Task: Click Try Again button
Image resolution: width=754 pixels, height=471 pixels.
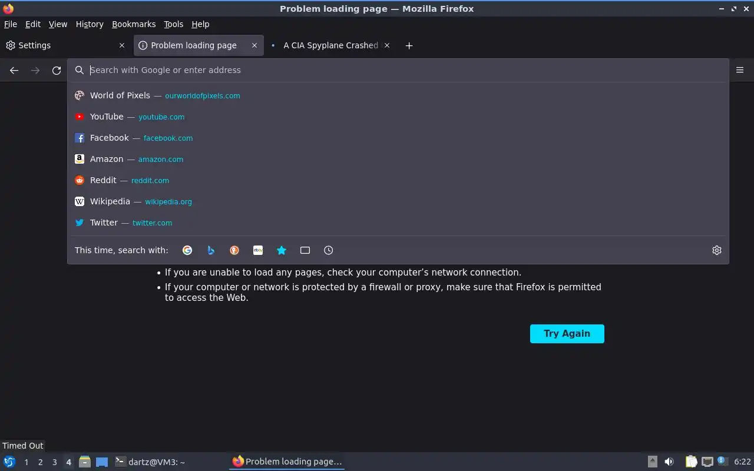Action: pyautogui.click(x=567, y=334)
